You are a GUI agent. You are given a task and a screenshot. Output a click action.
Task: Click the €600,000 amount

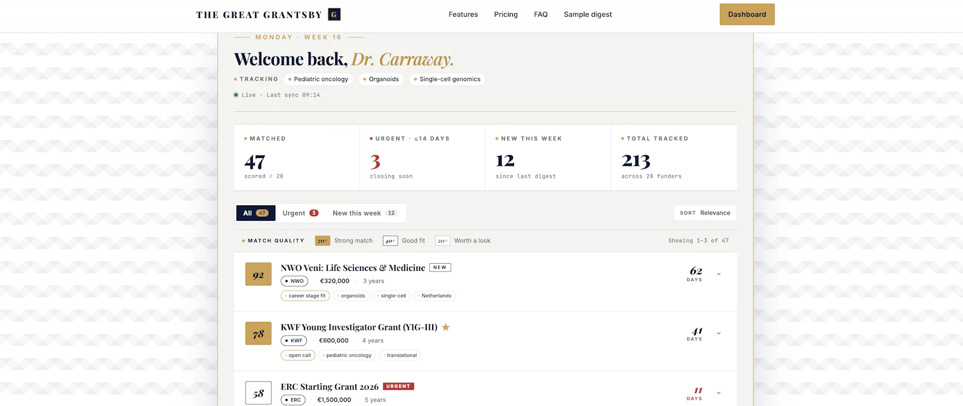click(x=333, y=341)
